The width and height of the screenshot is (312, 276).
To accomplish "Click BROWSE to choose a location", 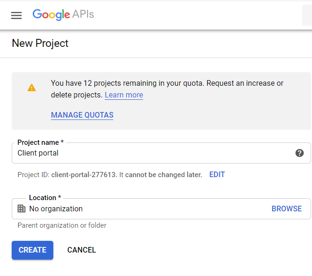I will point(287,209).
